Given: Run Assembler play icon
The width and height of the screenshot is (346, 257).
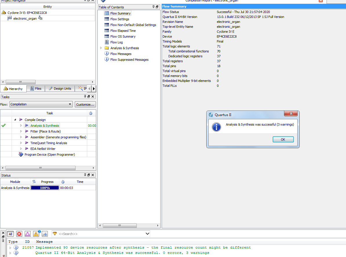Looking at the screenshot, I should (x=27, y=137).
